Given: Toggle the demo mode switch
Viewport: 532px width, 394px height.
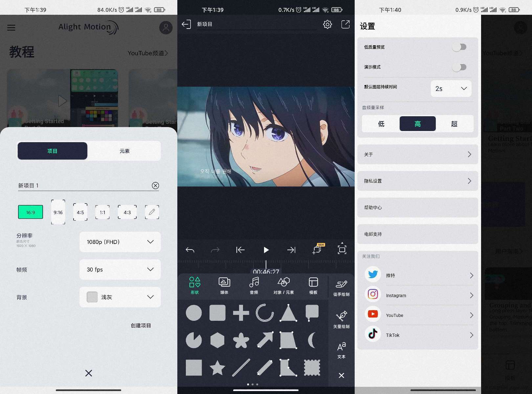Looking at the screenshot, I should pos(459,67).
